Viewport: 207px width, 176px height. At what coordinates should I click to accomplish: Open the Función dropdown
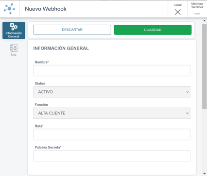coord(112,113)
